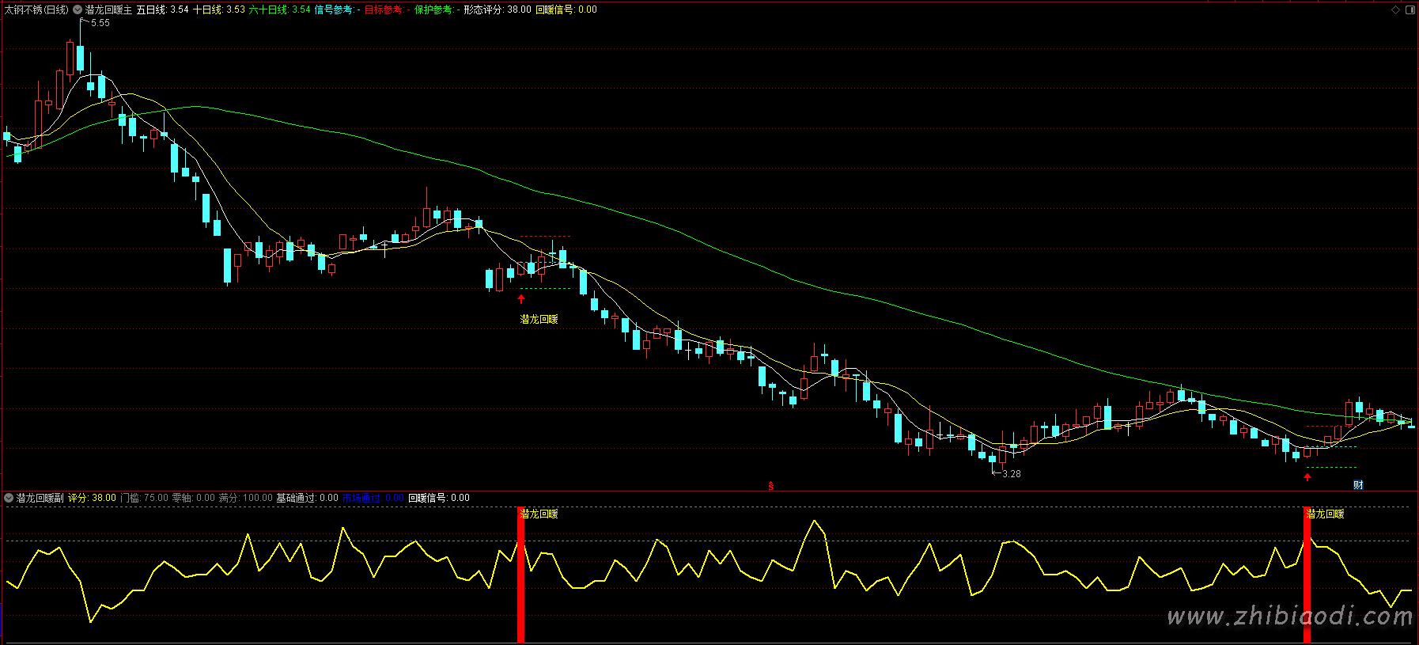Click the 六十日线: 3.54 readout

(280, 10)
